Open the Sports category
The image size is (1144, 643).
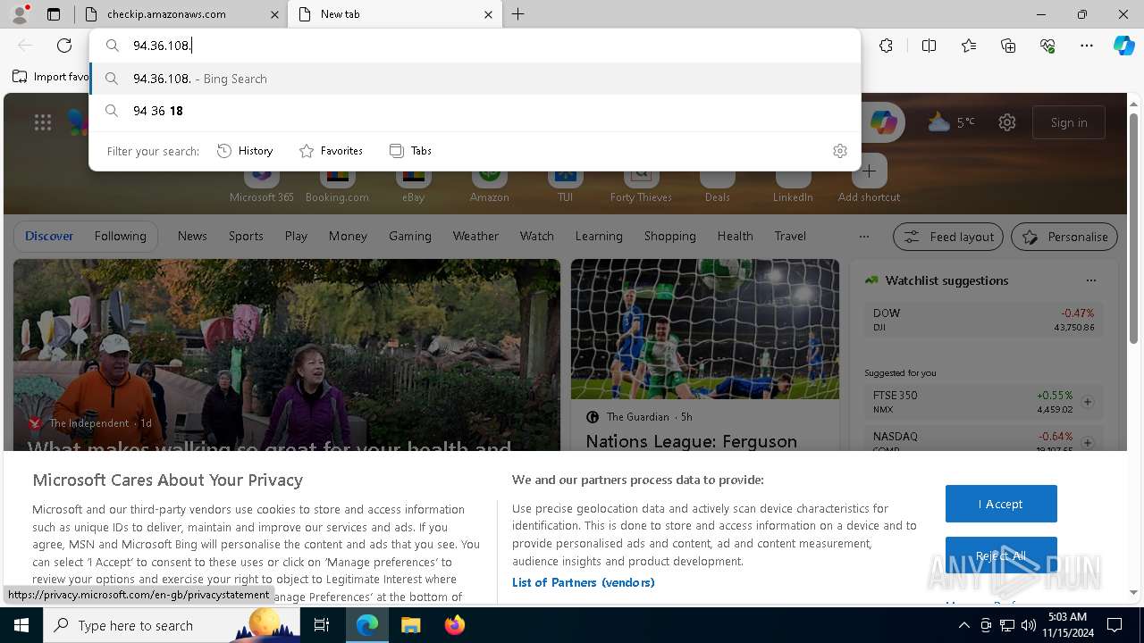246,236
